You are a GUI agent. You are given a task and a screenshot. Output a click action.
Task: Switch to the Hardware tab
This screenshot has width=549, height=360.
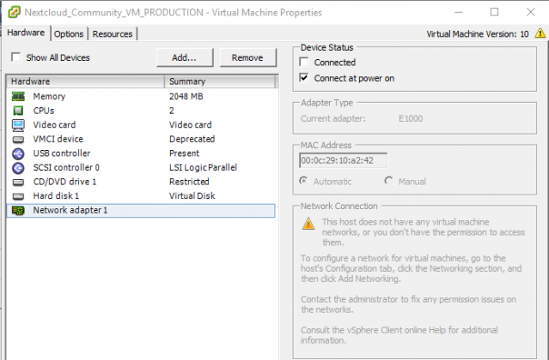(26, 33)
